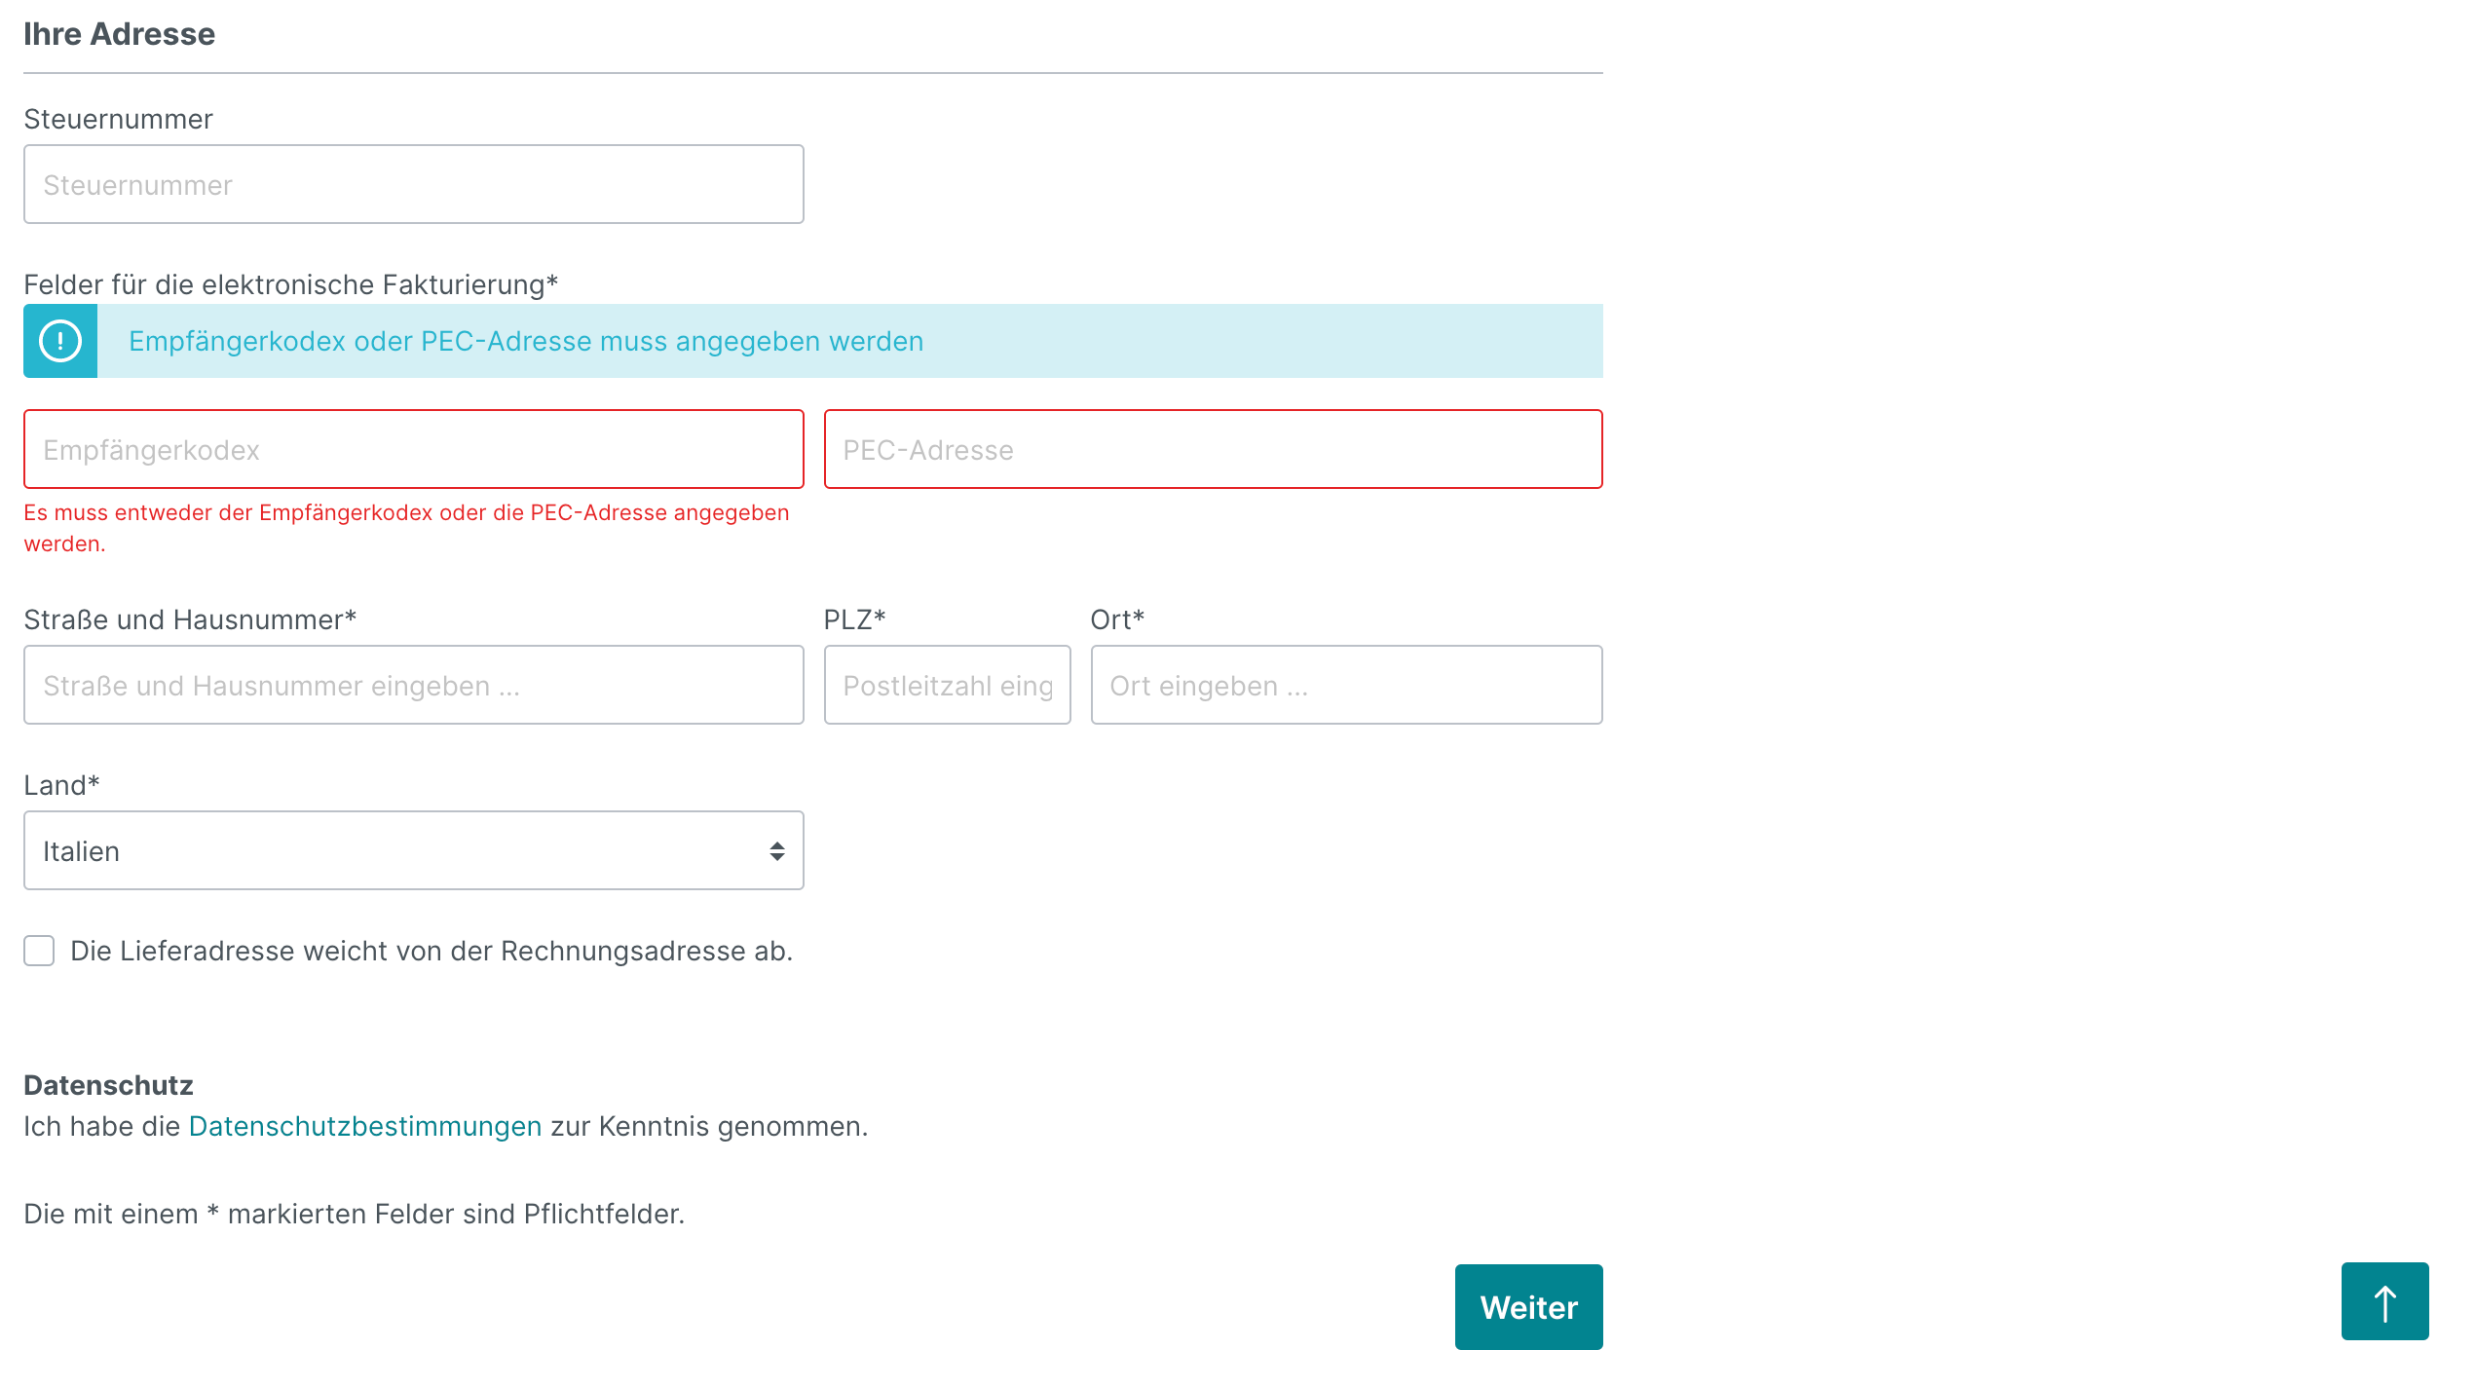
Task: Click the blue banner text about Empfängerkodex
Action: pos(526,341)
